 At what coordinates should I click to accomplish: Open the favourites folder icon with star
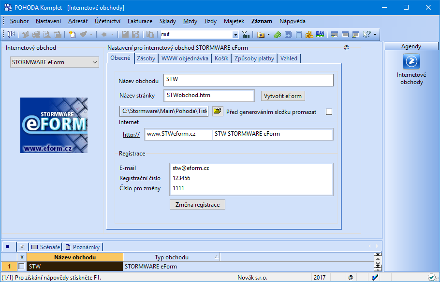261,35
